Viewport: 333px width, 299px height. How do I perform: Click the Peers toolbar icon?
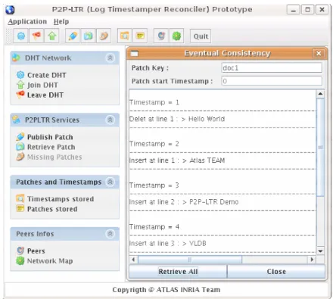tap(161, 36)
